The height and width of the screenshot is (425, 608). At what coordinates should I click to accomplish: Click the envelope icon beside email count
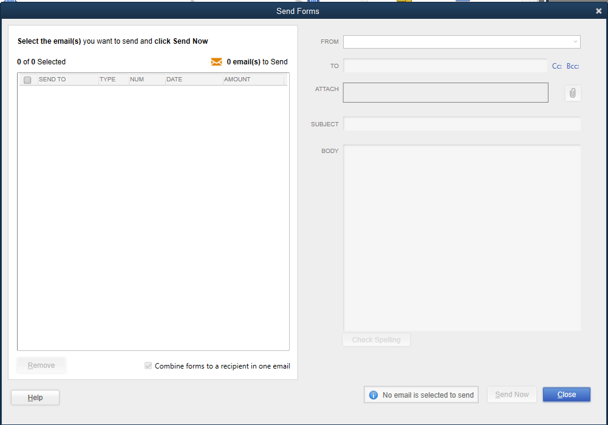click(x=217, y=61)
